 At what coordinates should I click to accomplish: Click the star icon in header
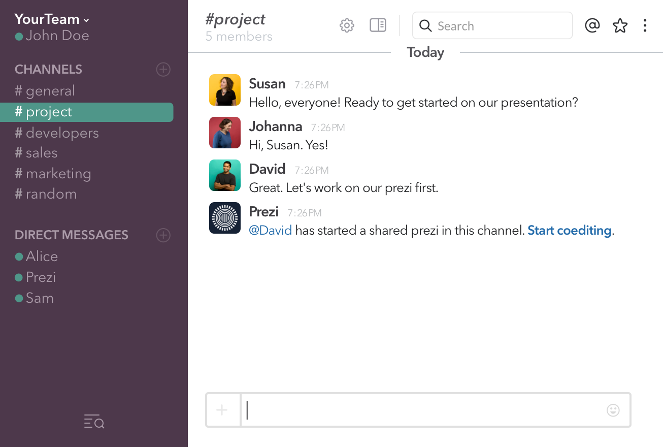pyautogui.click(x=620, y=25)
